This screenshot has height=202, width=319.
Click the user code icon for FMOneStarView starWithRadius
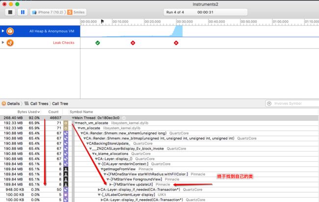[x=66, y=174]
